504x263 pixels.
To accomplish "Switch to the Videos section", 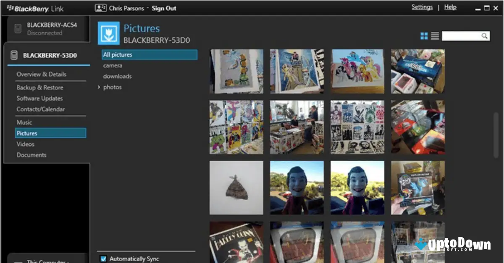I will point(25,144).
